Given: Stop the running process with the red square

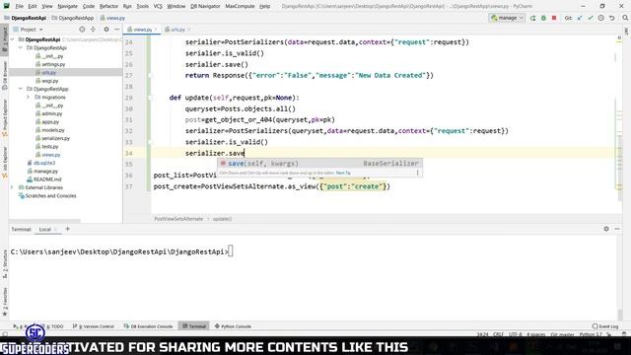Looking at the screenshot, I should coord(554,18).
